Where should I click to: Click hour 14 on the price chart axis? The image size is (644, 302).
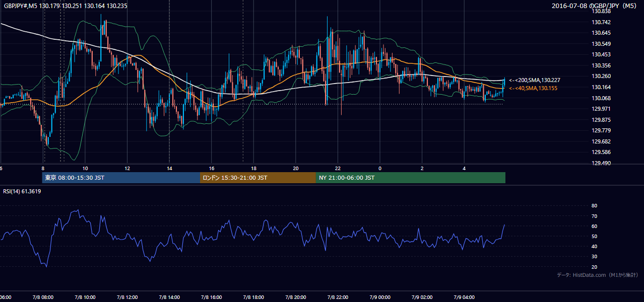click(x=169, y=169)
